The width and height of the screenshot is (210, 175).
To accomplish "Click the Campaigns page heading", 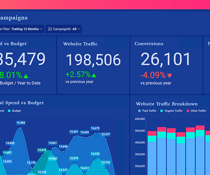I will point(13,18).
